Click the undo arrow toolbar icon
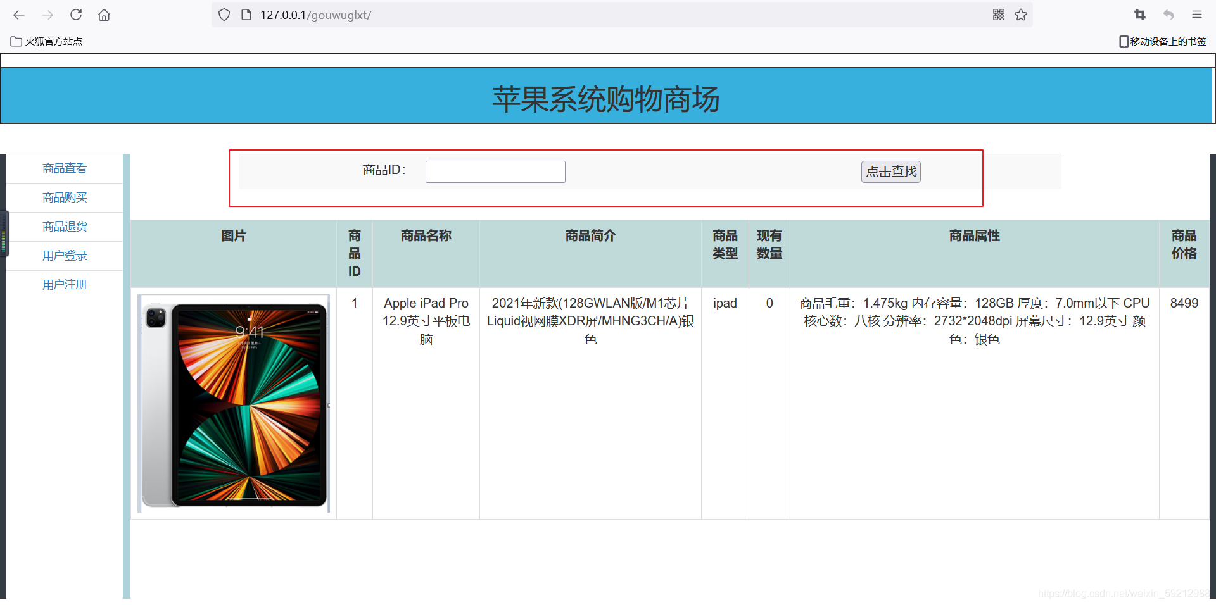 click(1168, 15)
